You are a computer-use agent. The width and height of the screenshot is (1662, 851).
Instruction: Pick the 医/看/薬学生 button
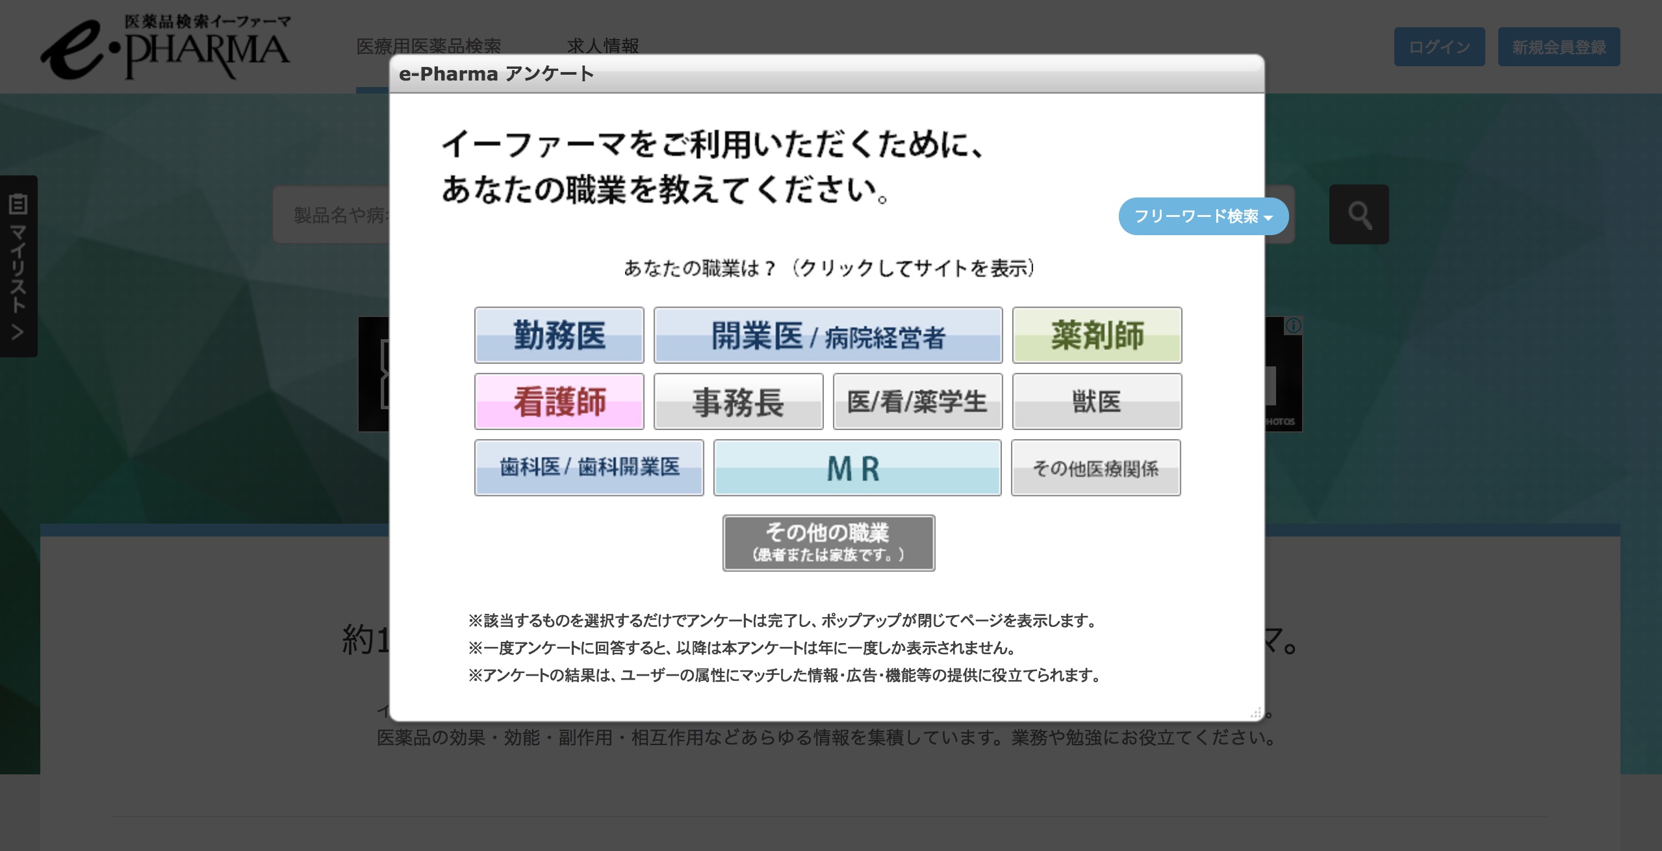917,401
